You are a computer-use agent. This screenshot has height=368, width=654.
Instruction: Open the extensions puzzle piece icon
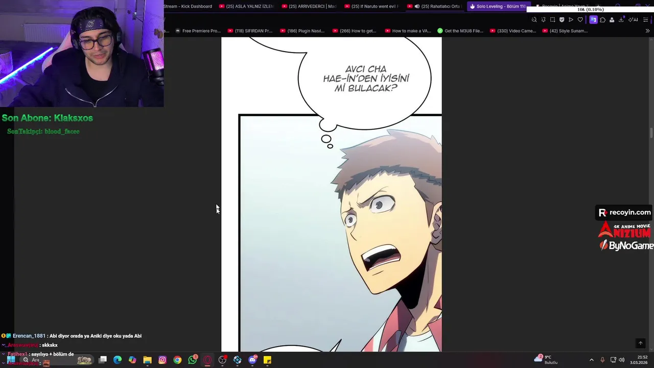(x=602, y=19)
